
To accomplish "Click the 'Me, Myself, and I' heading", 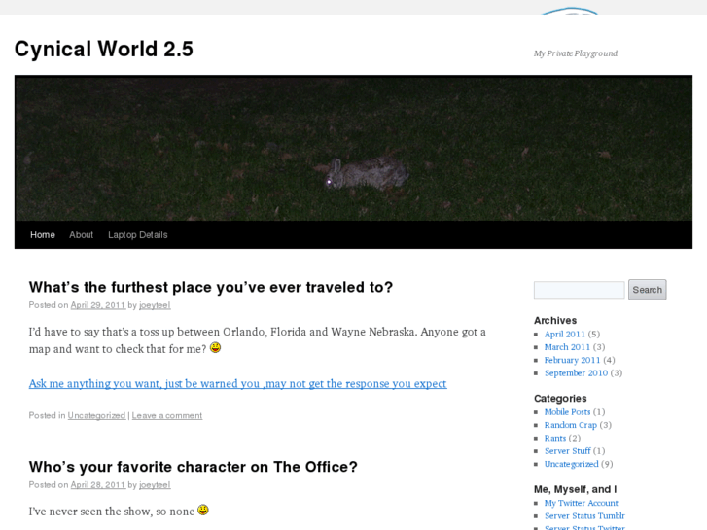I will click(x=575, y=489).
